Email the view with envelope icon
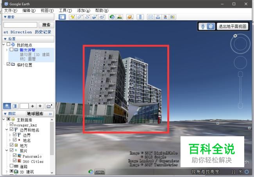Screen dimensions: 254x177 click(151, 17)
